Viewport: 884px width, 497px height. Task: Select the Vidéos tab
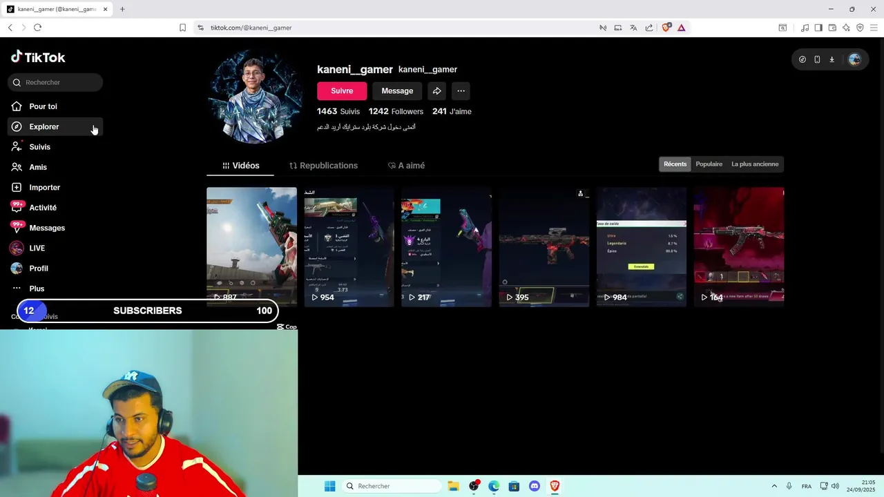click(x=240, y=166)
